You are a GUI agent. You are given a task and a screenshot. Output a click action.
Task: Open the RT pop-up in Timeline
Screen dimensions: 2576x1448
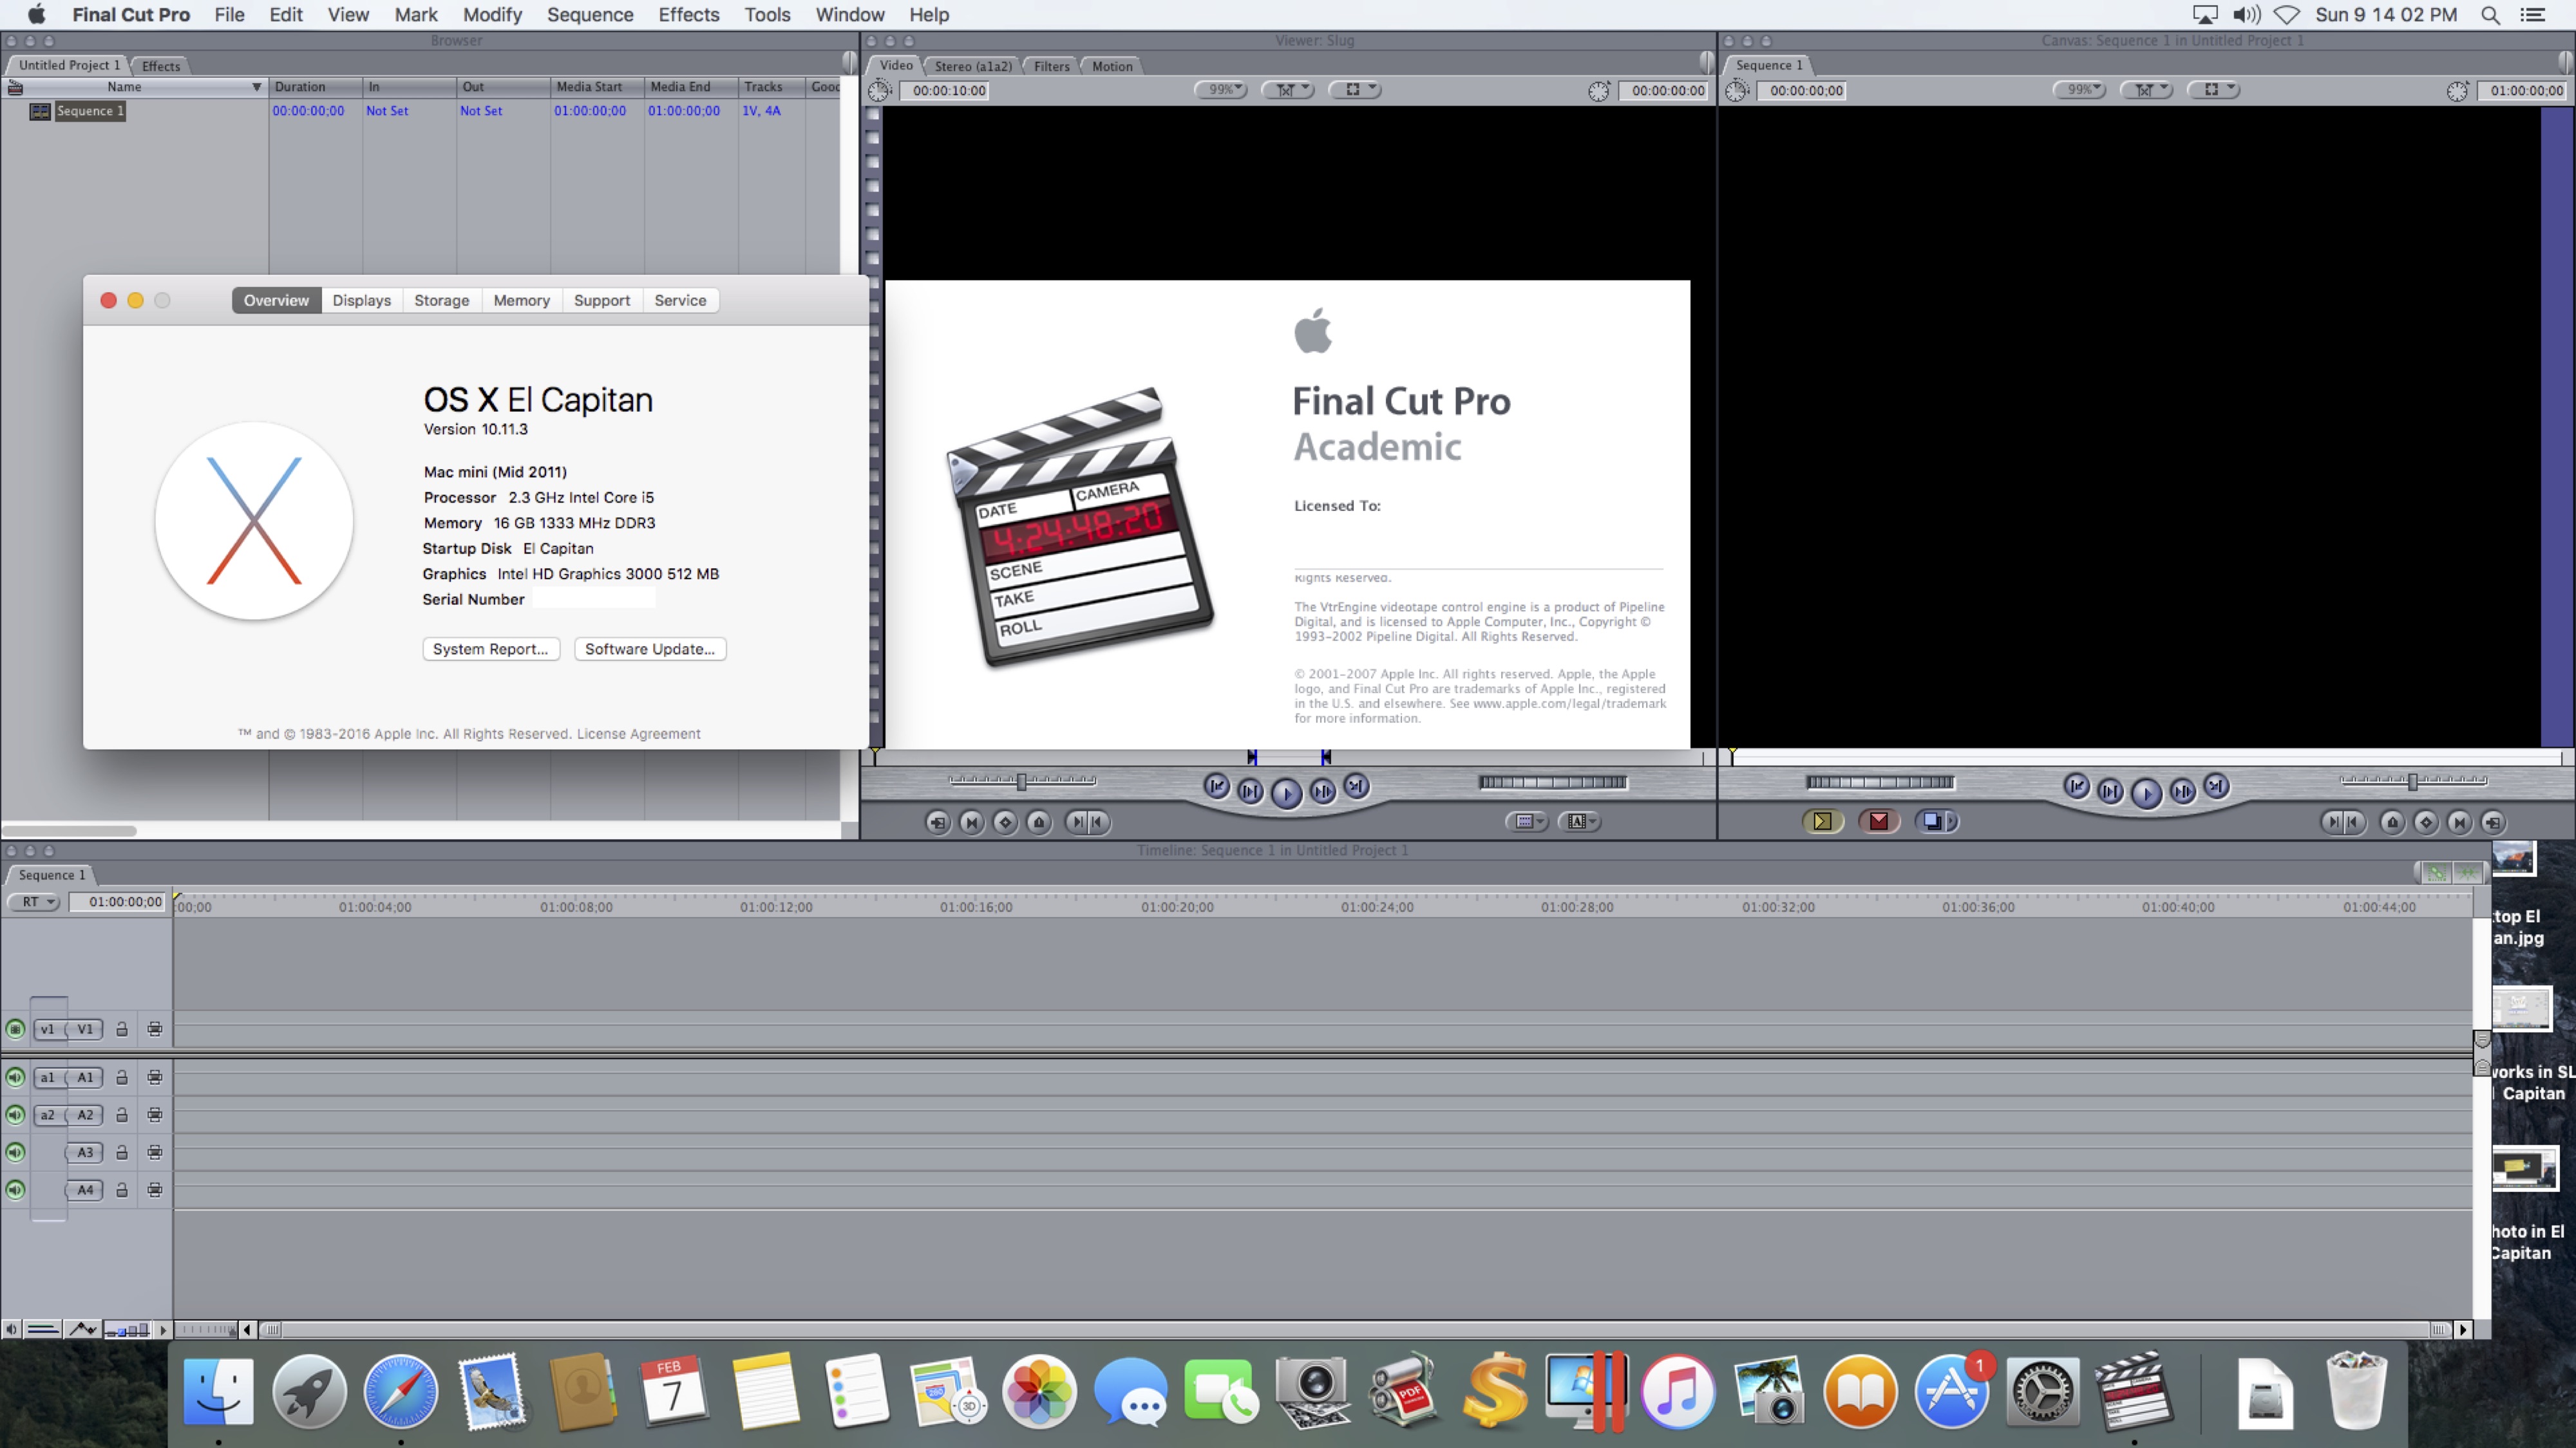tap(35, 902)
